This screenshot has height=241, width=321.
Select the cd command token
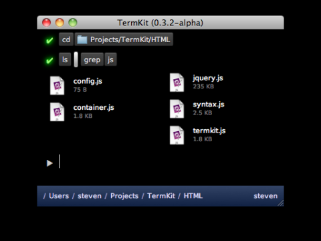pyautogui.click(x=66, y=39)
